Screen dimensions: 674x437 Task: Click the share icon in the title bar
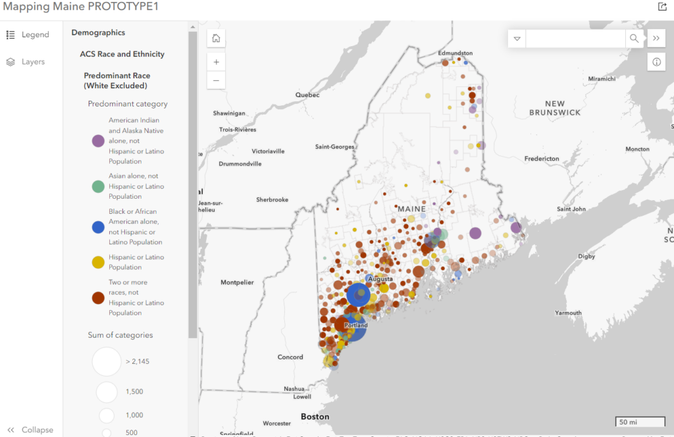click(x=662, y=7)
